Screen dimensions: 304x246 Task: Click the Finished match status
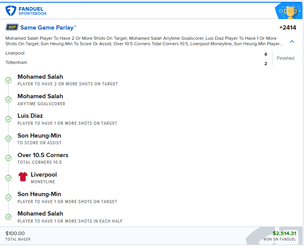[285, 58]
